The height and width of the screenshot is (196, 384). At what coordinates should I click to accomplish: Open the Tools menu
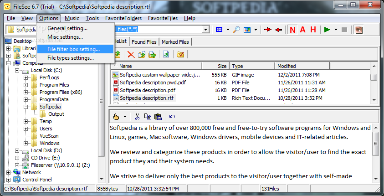click(92, 18)
